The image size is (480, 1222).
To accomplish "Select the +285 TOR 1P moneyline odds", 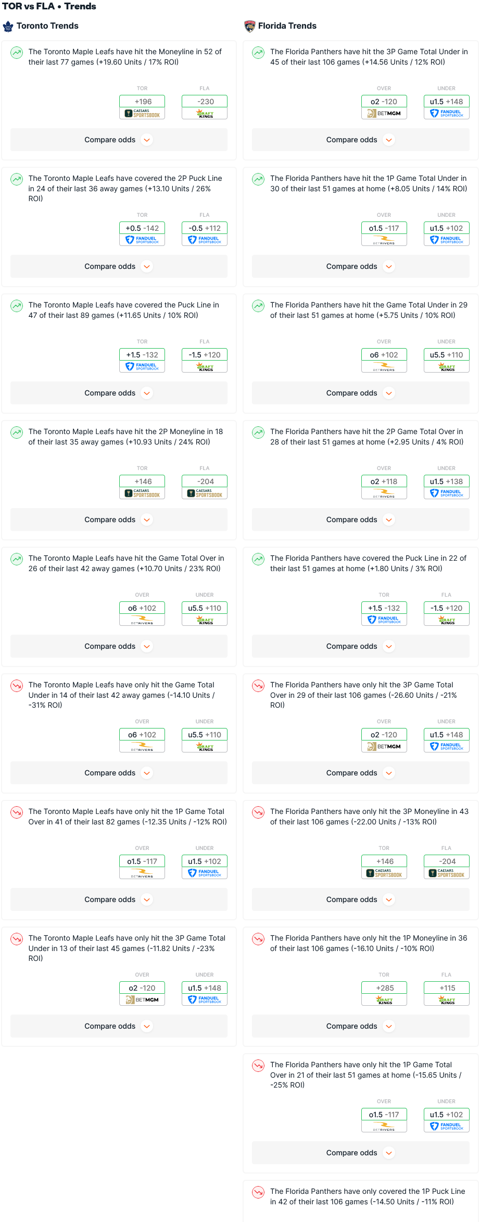I will click(384, 989).
